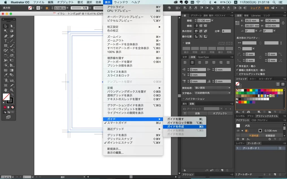Select the Hand tool
287x179 pixels.
pos(6,90)
